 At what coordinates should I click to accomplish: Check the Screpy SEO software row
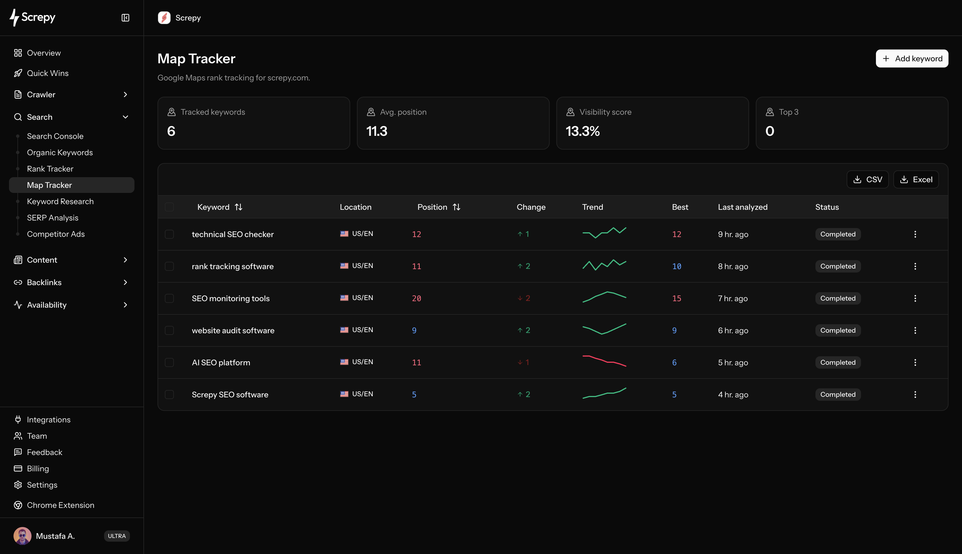click(169, 395)
